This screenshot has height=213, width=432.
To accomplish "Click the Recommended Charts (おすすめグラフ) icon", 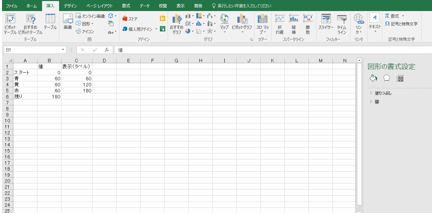I will 177,23.
